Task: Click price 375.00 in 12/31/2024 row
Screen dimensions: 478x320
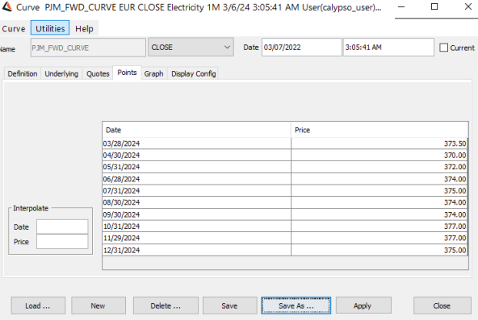Action: [379, 250]
